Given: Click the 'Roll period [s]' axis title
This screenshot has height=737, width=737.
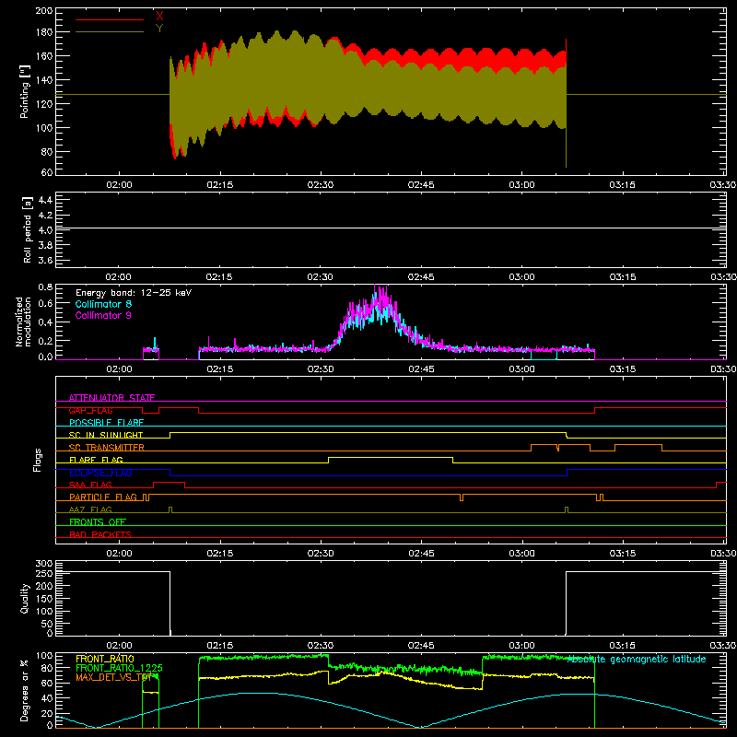Looking at the screenshot, I should point(27,229).
